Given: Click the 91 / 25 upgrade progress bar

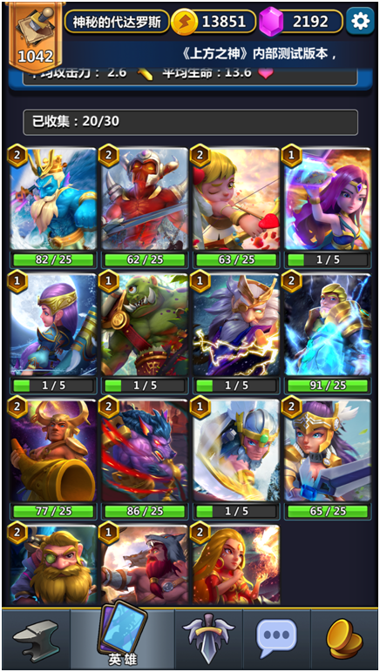Looking at the screenshot, I should click(x=328, y=386).
